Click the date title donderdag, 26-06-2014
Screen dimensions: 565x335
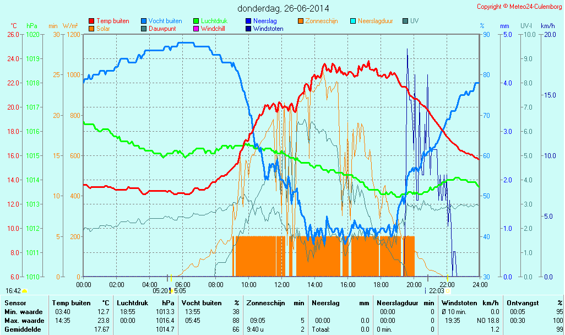click(x=283, y=8)
